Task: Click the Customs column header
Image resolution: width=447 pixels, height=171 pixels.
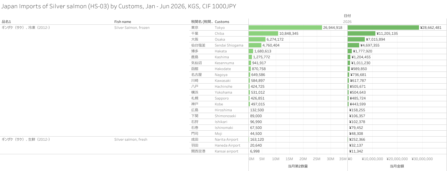Action: [222, 22]
